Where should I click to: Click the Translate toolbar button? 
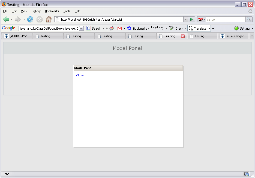pyautogui.click(x=198, y=28)
